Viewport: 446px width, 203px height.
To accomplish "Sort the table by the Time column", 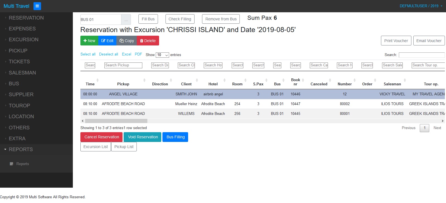I will 90,84.
